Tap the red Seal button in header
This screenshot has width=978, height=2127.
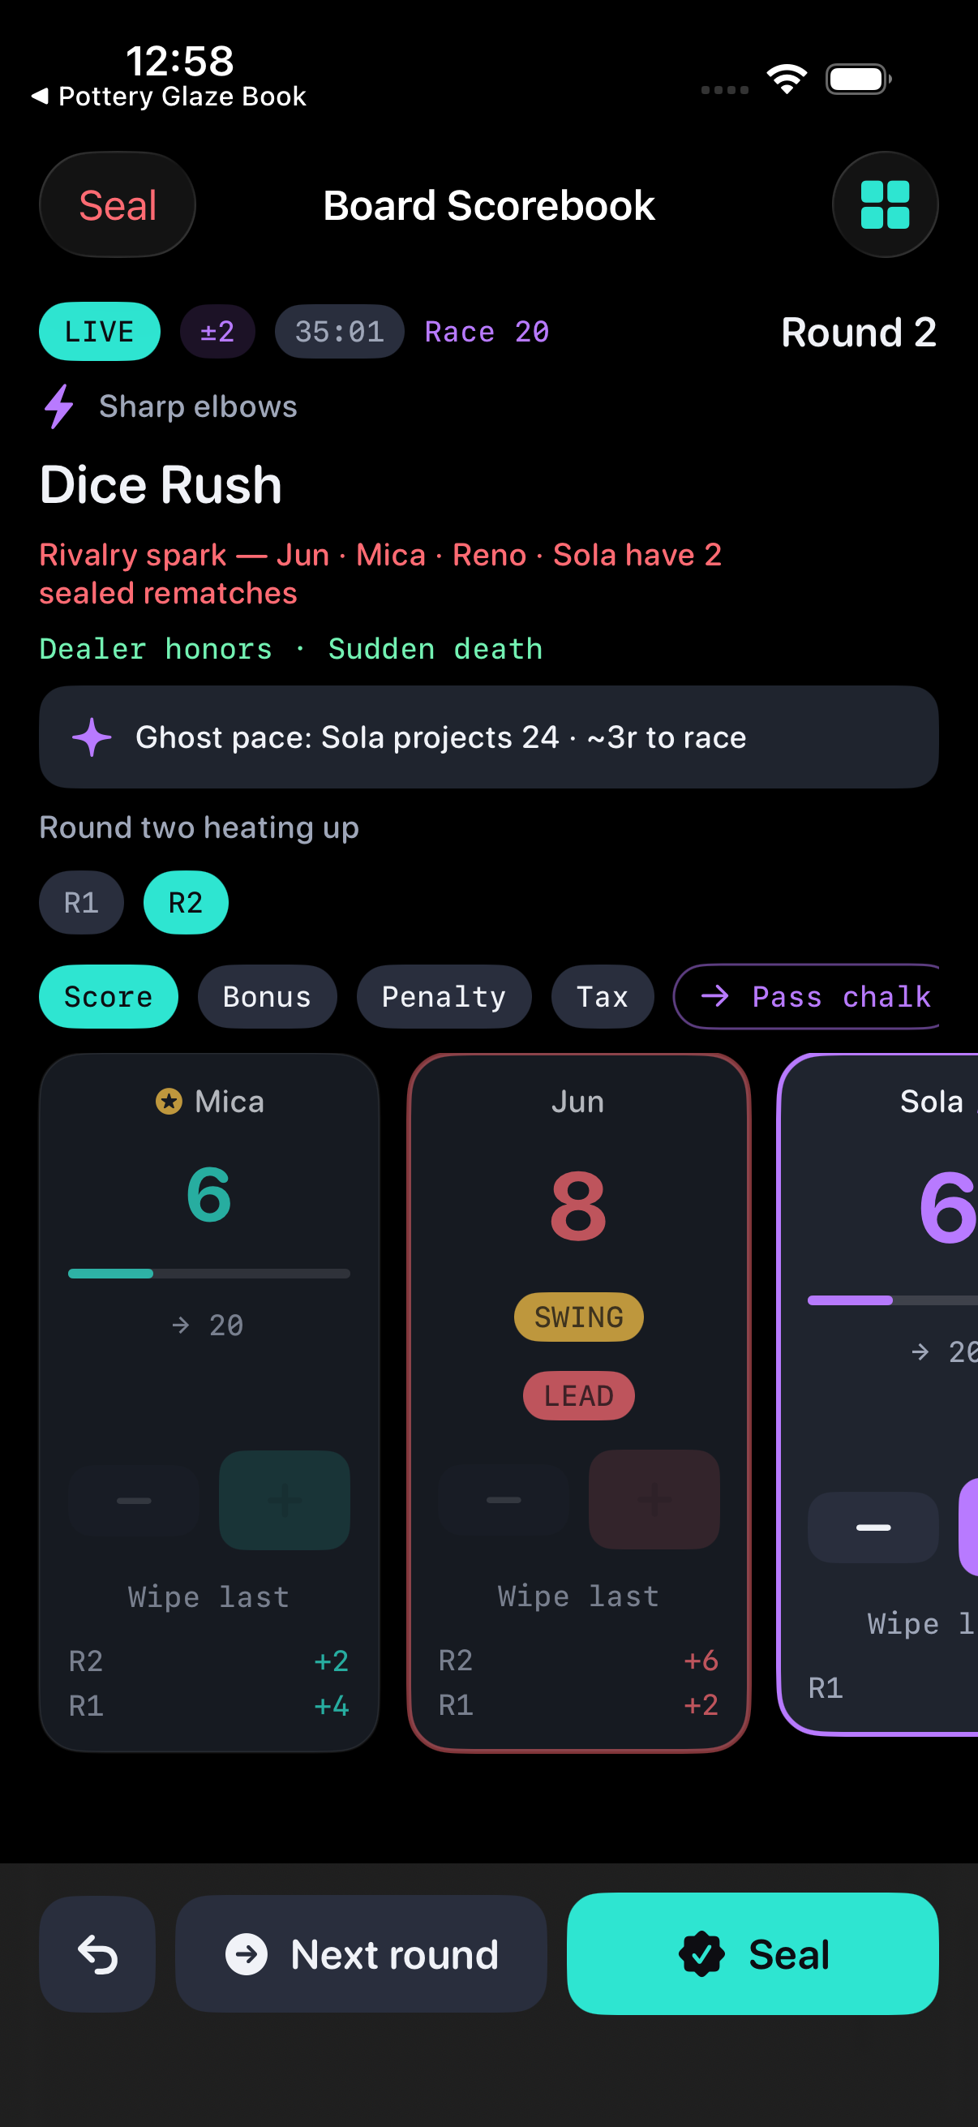tap(118, 204)
